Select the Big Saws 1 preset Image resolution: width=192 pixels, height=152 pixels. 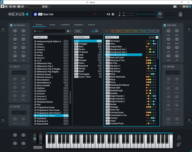click(124, 66)
